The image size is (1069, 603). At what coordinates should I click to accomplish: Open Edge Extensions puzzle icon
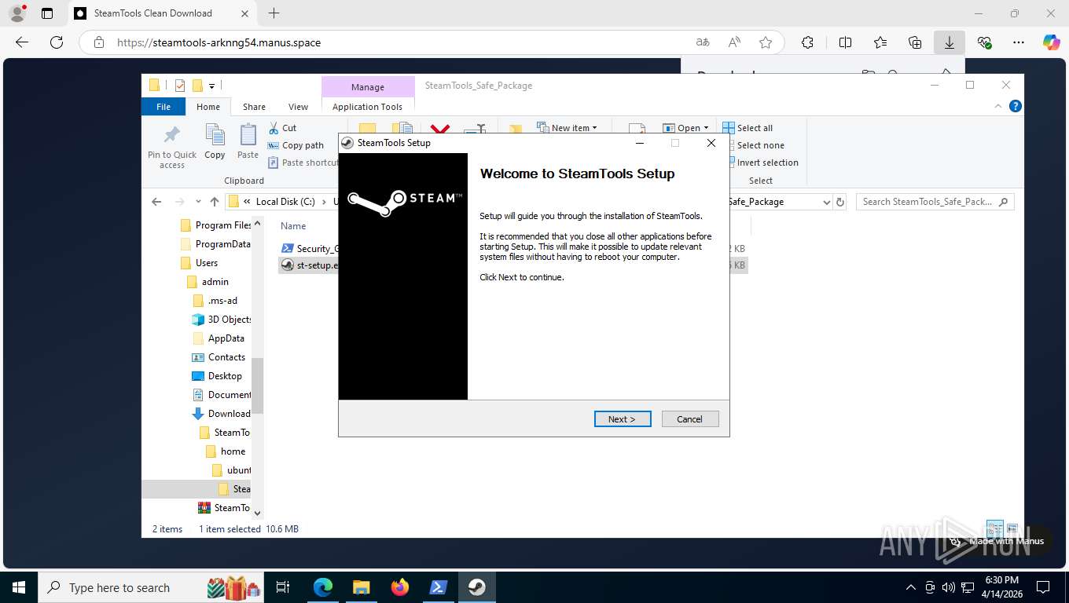[x=807, y=42]
